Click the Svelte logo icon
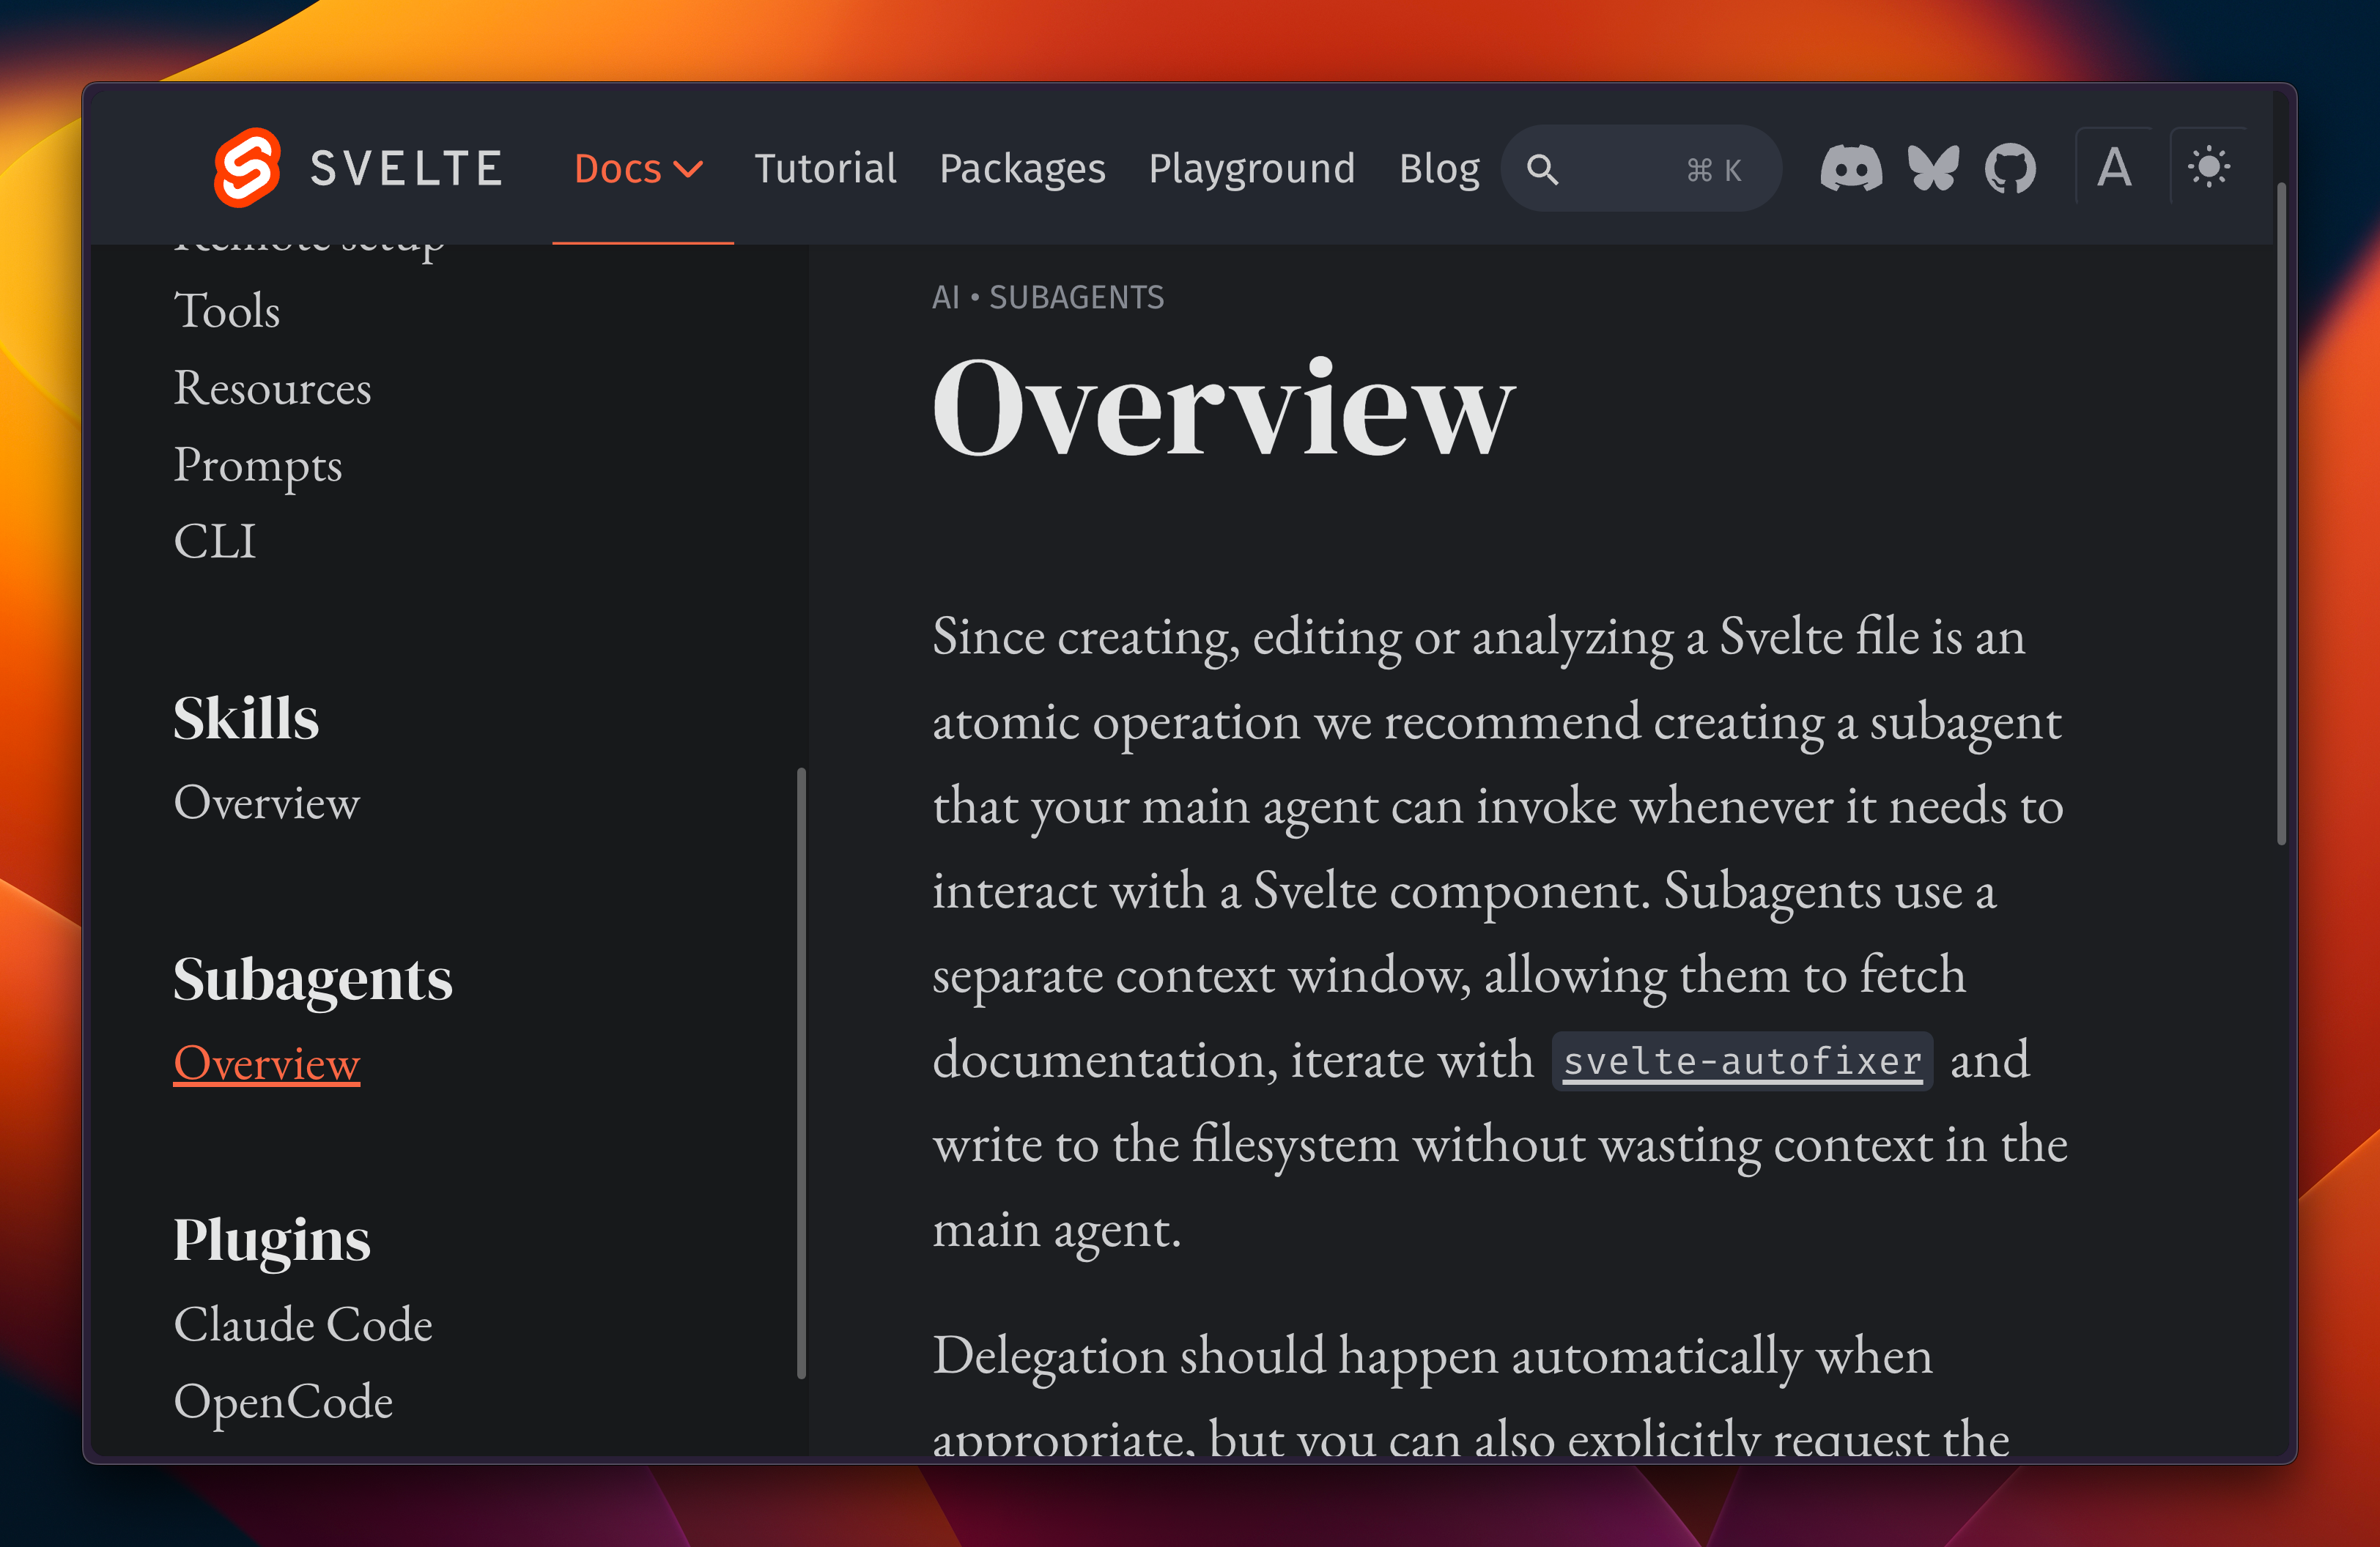Viewport: 2380px width, 1547px height. [x=247, y=168]
